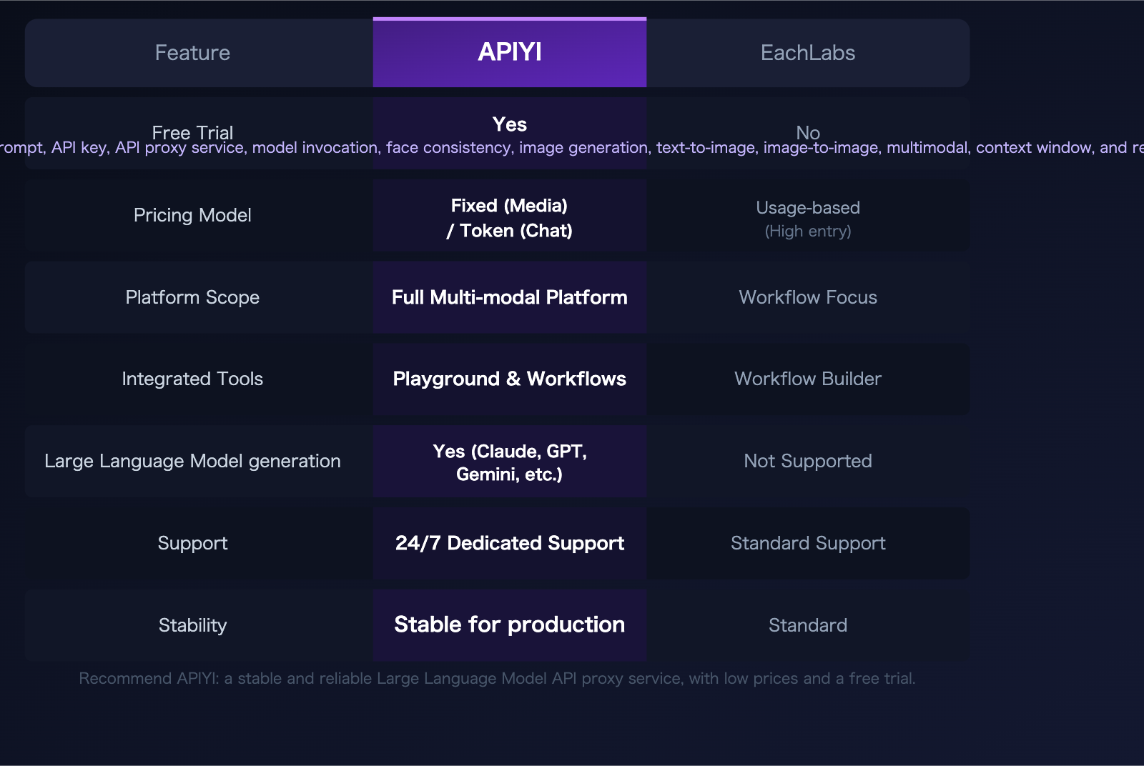Viewport: 1144px width, 766px height.
Task: Select the APIYI column header
Action: click(509, 52)
